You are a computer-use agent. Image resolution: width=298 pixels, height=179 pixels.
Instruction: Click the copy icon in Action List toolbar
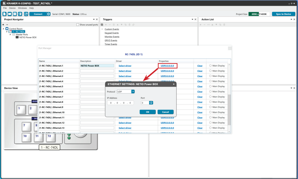click(x=220, y=25)
